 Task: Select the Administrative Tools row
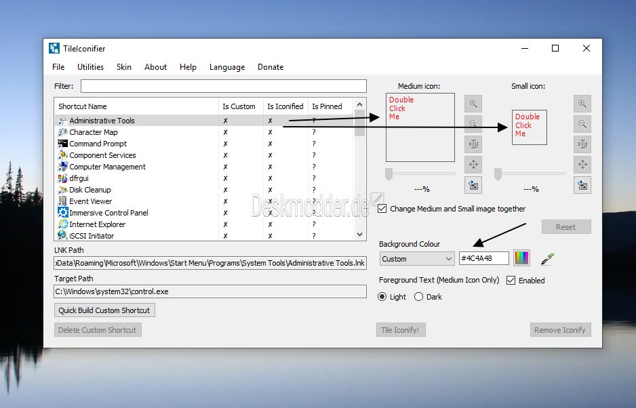point(205,121)
